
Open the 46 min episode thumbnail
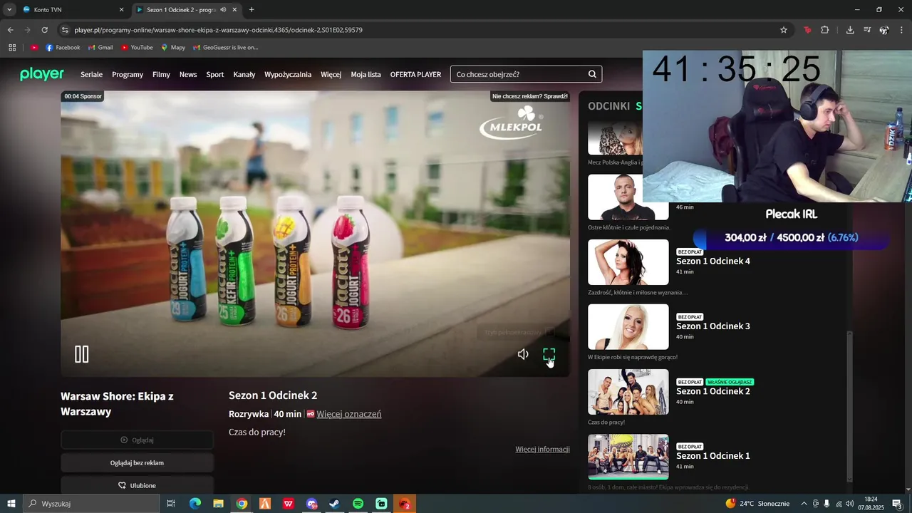pyautogui.click(x=628, y=197)
